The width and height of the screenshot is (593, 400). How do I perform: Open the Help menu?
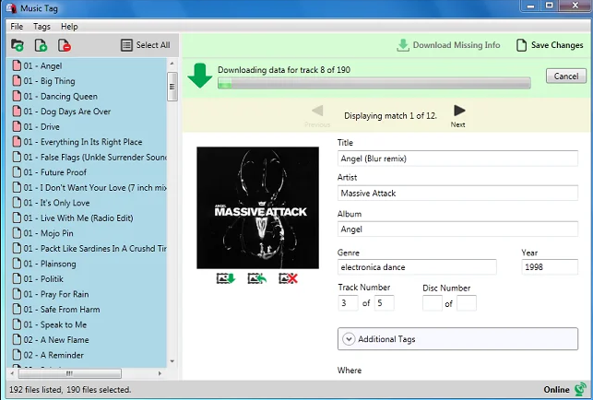69,27
